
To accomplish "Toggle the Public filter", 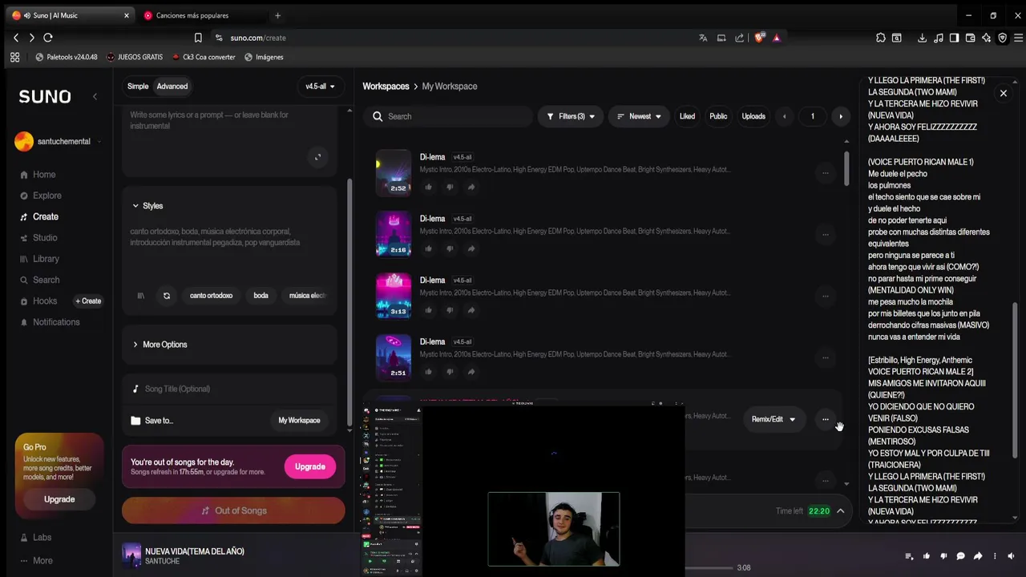I will (x=718, y=116).
